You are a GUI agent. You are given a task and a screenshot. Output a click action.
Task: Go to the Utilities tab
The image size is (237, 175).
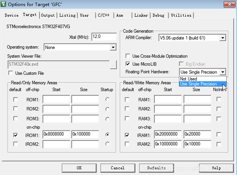coord(181,15)
